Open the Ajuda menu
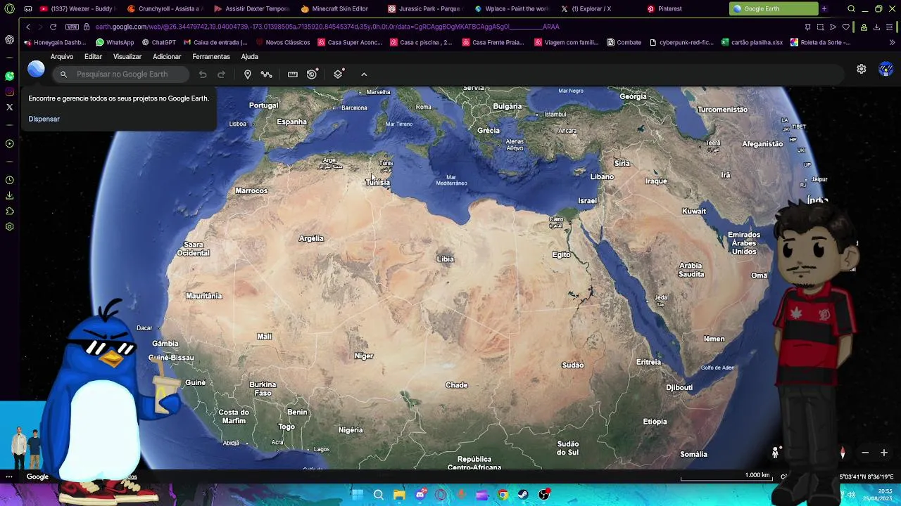Screen dimensions: 901x506 (x=249, y=56)
